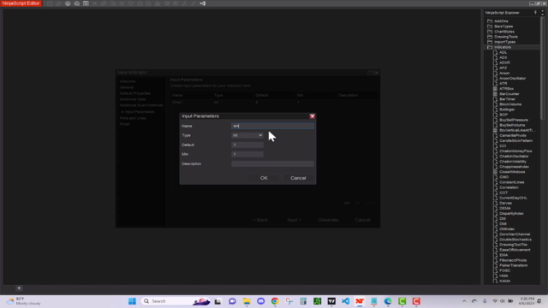Open the ChoppinessIndex indicator script

click(x=514, y=167)
